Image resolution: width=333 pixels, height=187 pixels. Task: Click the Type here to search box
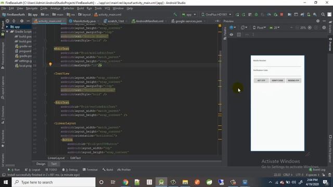click(54, 182)
